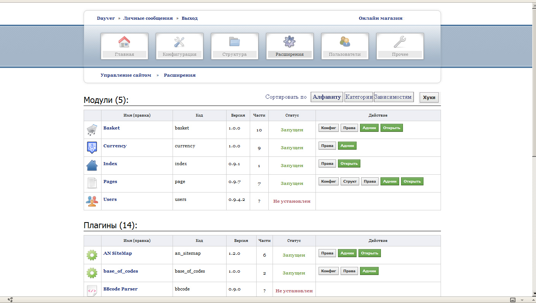
Task: Click Конфиг button for Basket module
Action: click(328, 128)
